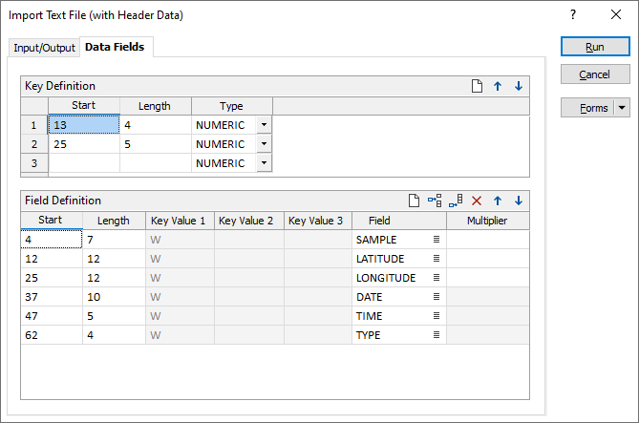The width and height of the screenshot is (639, 423).
Task: Select Key Definition row header 2
Action: (x=34, y=144)
